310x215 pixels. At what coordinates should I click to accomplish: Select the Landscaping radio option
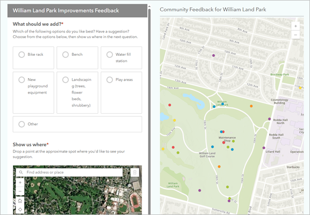pos(66,80)
